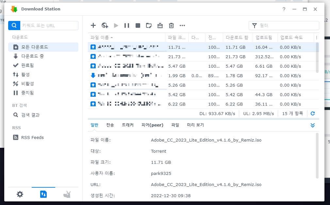Screen dimensions: 330x205
Task: Open the 피어(peer) tab
Action: (x=152, y=125)
